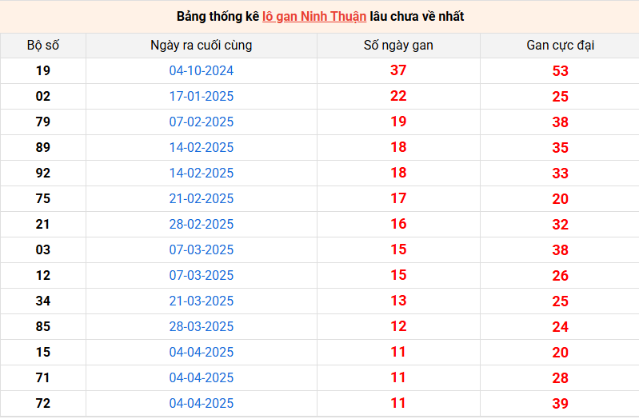Select the date 04-10-2024

201,71
